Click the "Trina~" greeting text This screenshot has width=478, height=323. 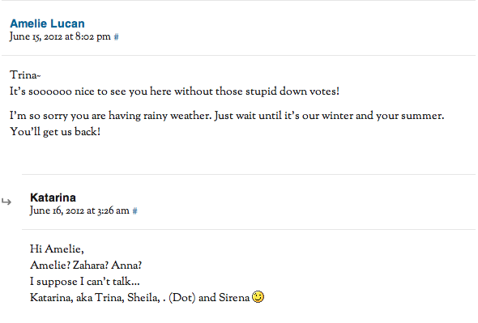[25, 75]
